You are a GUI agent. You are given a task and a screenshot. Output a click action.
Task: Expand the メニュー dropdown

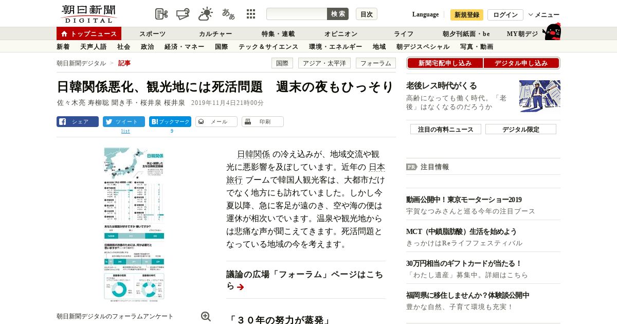coord(544,15)
